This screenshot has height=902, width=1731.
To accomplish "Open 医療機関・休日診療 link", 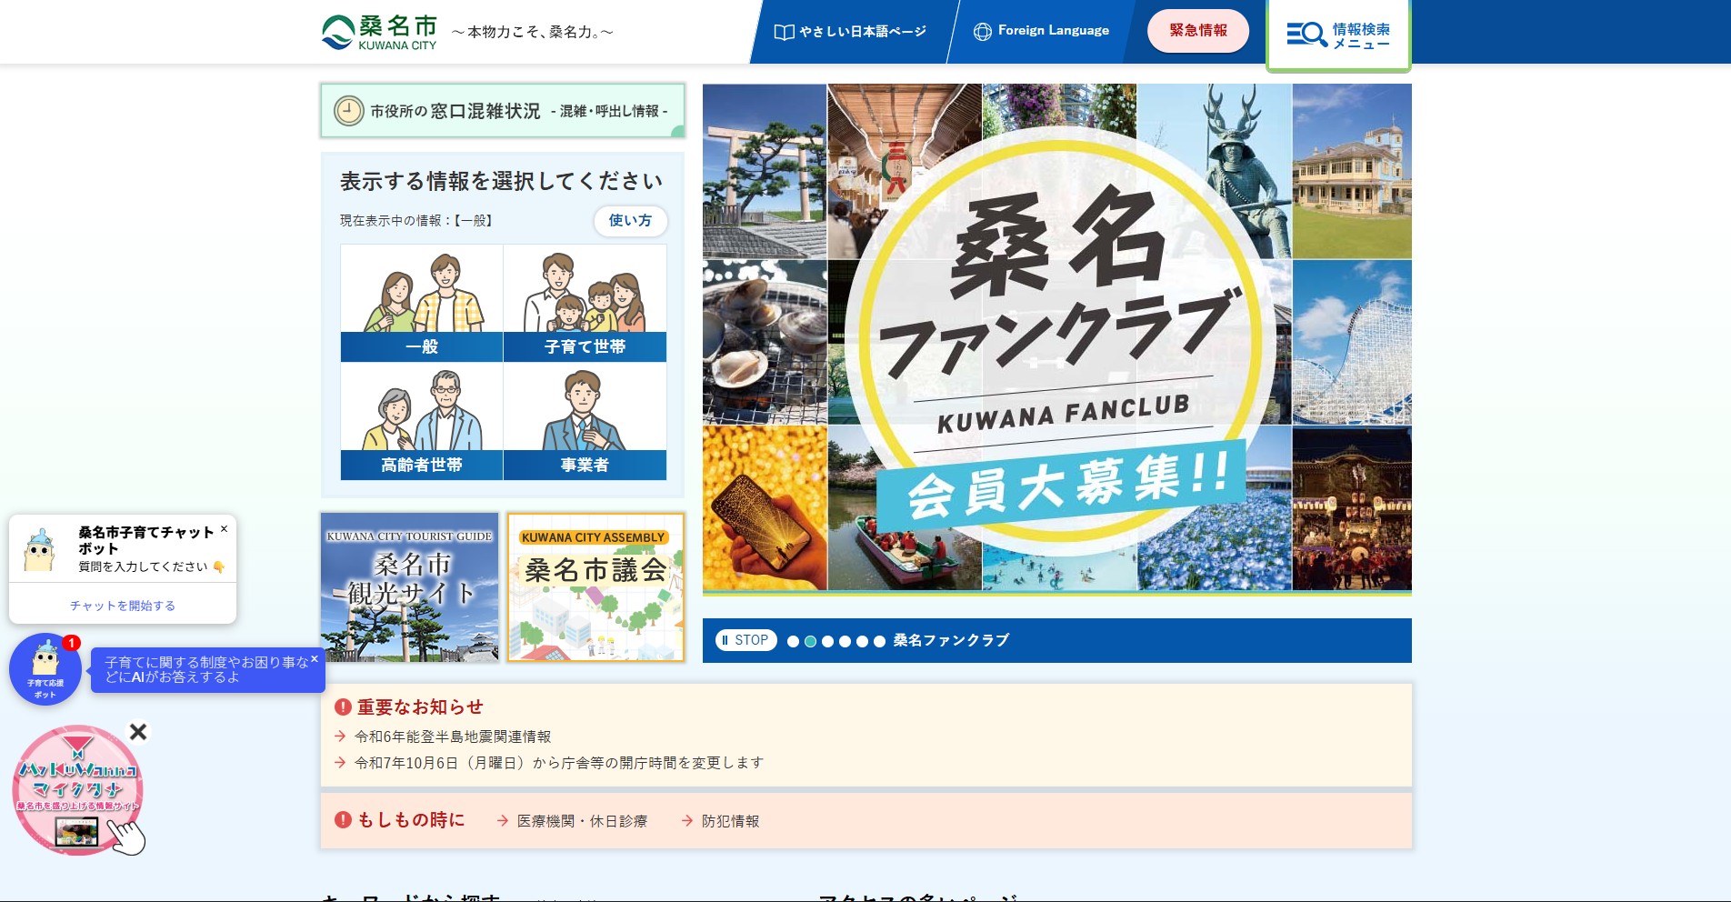I will pyautogui.click(x=582, y=821).
